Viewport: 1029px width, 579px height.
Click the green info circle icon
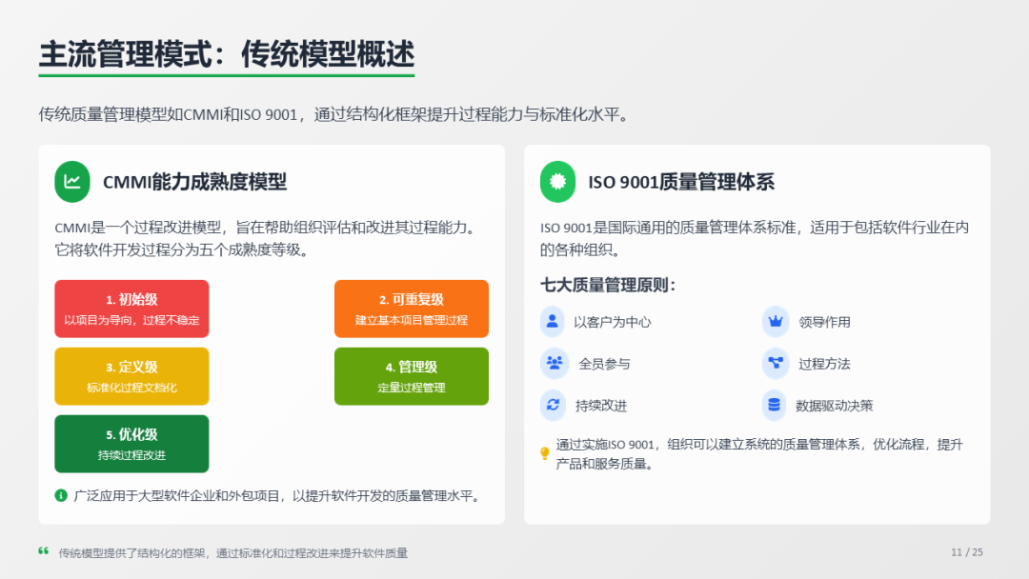pos(61,495)
